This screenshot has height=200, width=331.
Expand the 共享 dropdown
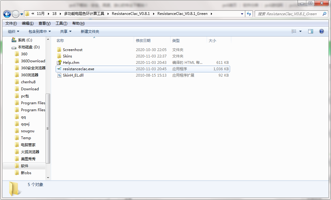point(66,31)
